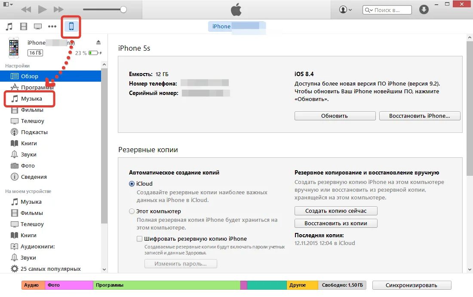Adjust the volume slider knob
Image resolution: width=473 pixels, height=297 pixels.
[123, 9]
